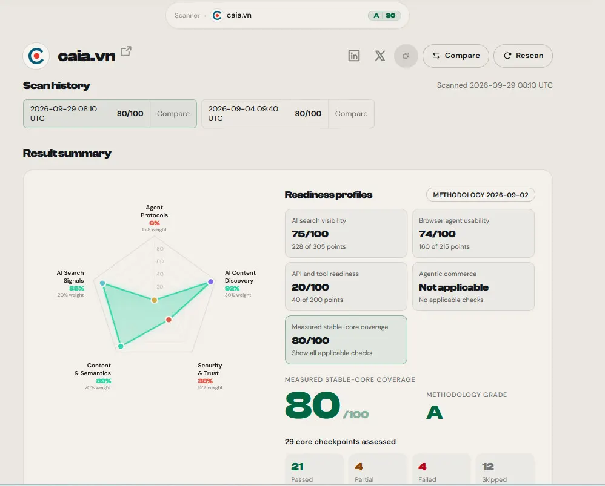Viewport: 605px width, 486px height.
Task: Compare the 2026-09-29 scan entry
Action: tap(173, 114)
